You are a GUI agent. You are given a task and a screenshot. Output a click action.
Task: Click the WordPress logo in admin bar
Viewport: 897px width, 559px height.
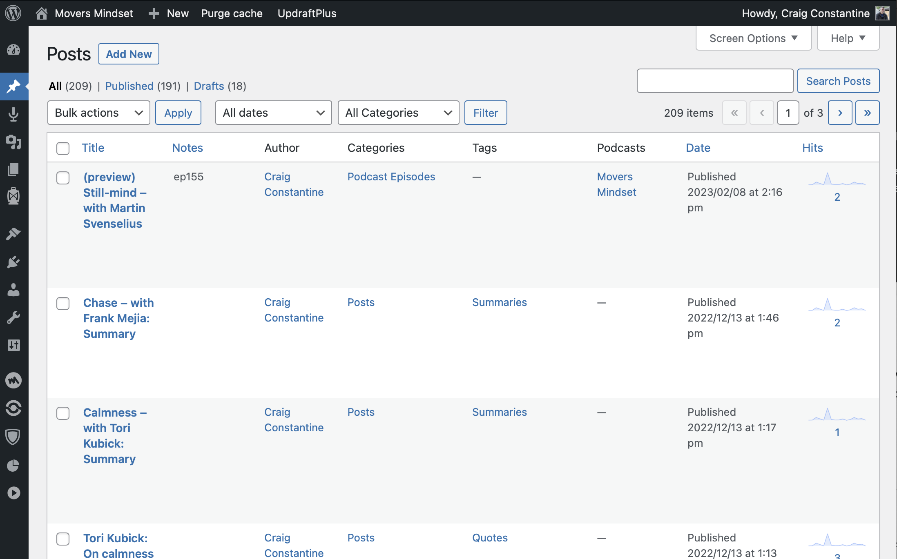(13, 13)
